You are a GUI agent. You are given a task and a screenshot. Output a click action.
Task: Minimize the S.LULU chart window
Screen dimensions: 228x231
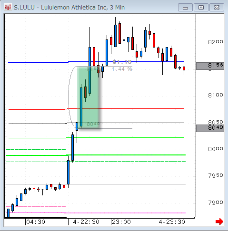tap(185, 8)
